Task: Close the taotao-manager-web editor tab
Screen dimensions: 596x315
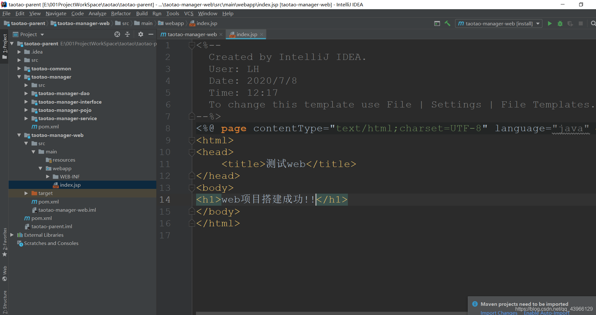Action: pos(221,35)
